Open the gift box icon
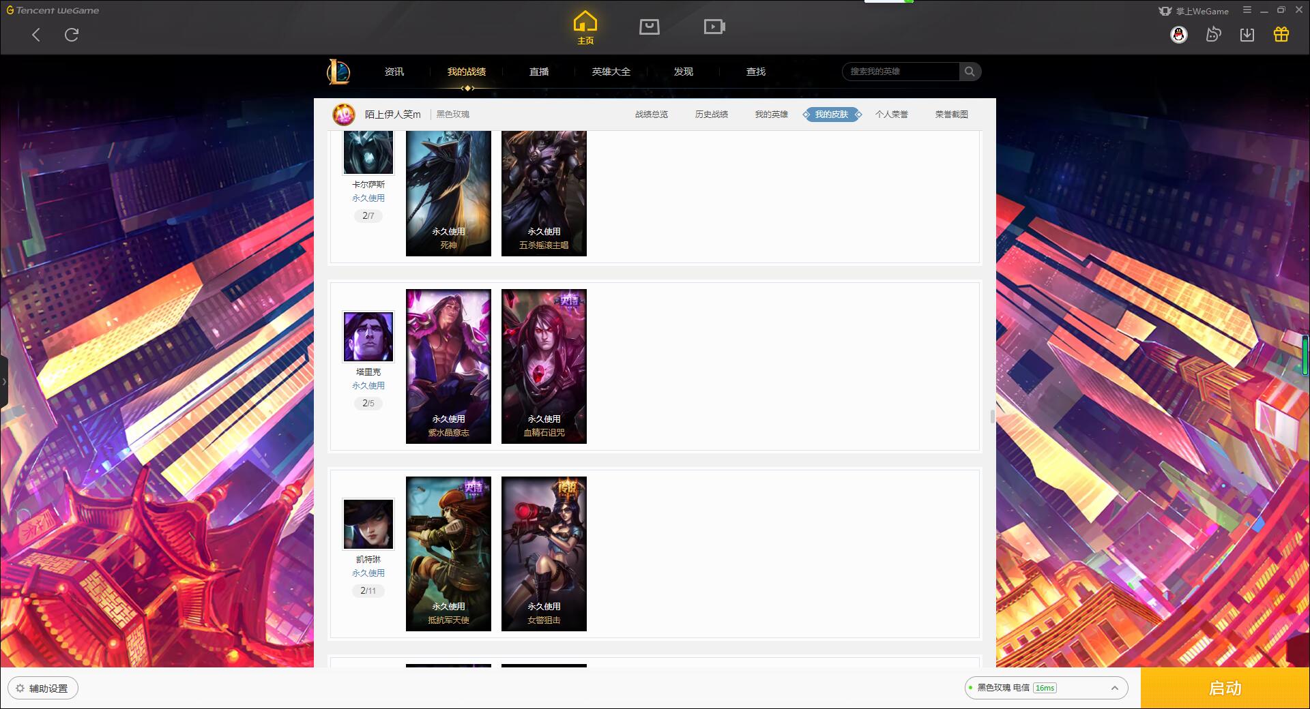The width and height of the screenshot is (1310, 709). pos(1281,35)
